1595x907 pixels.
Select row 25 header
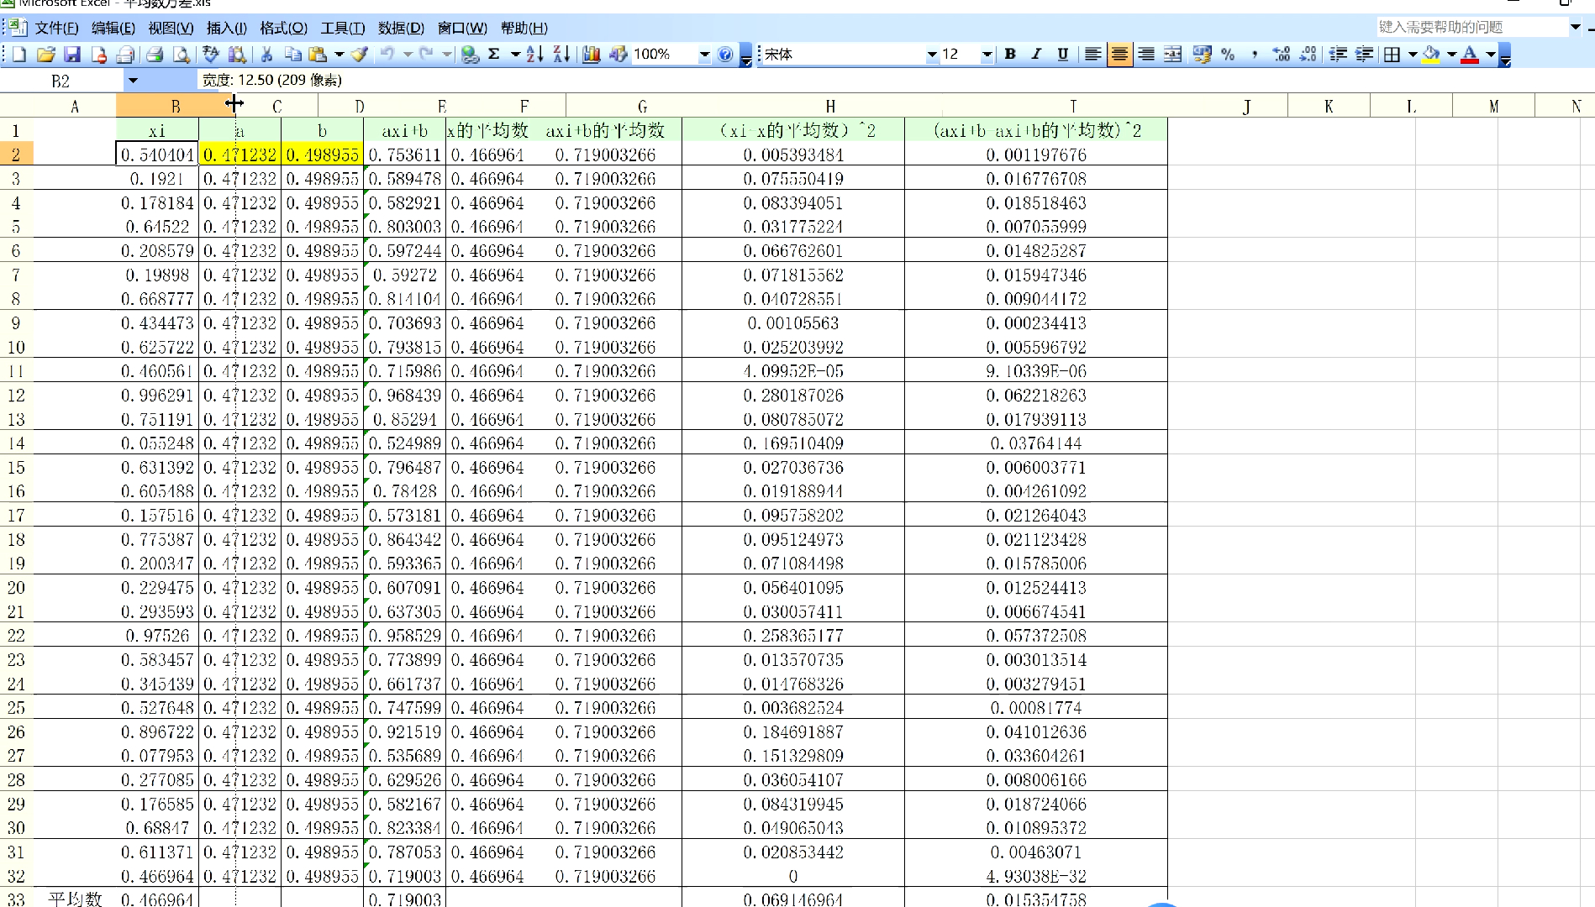click(16, 708)
